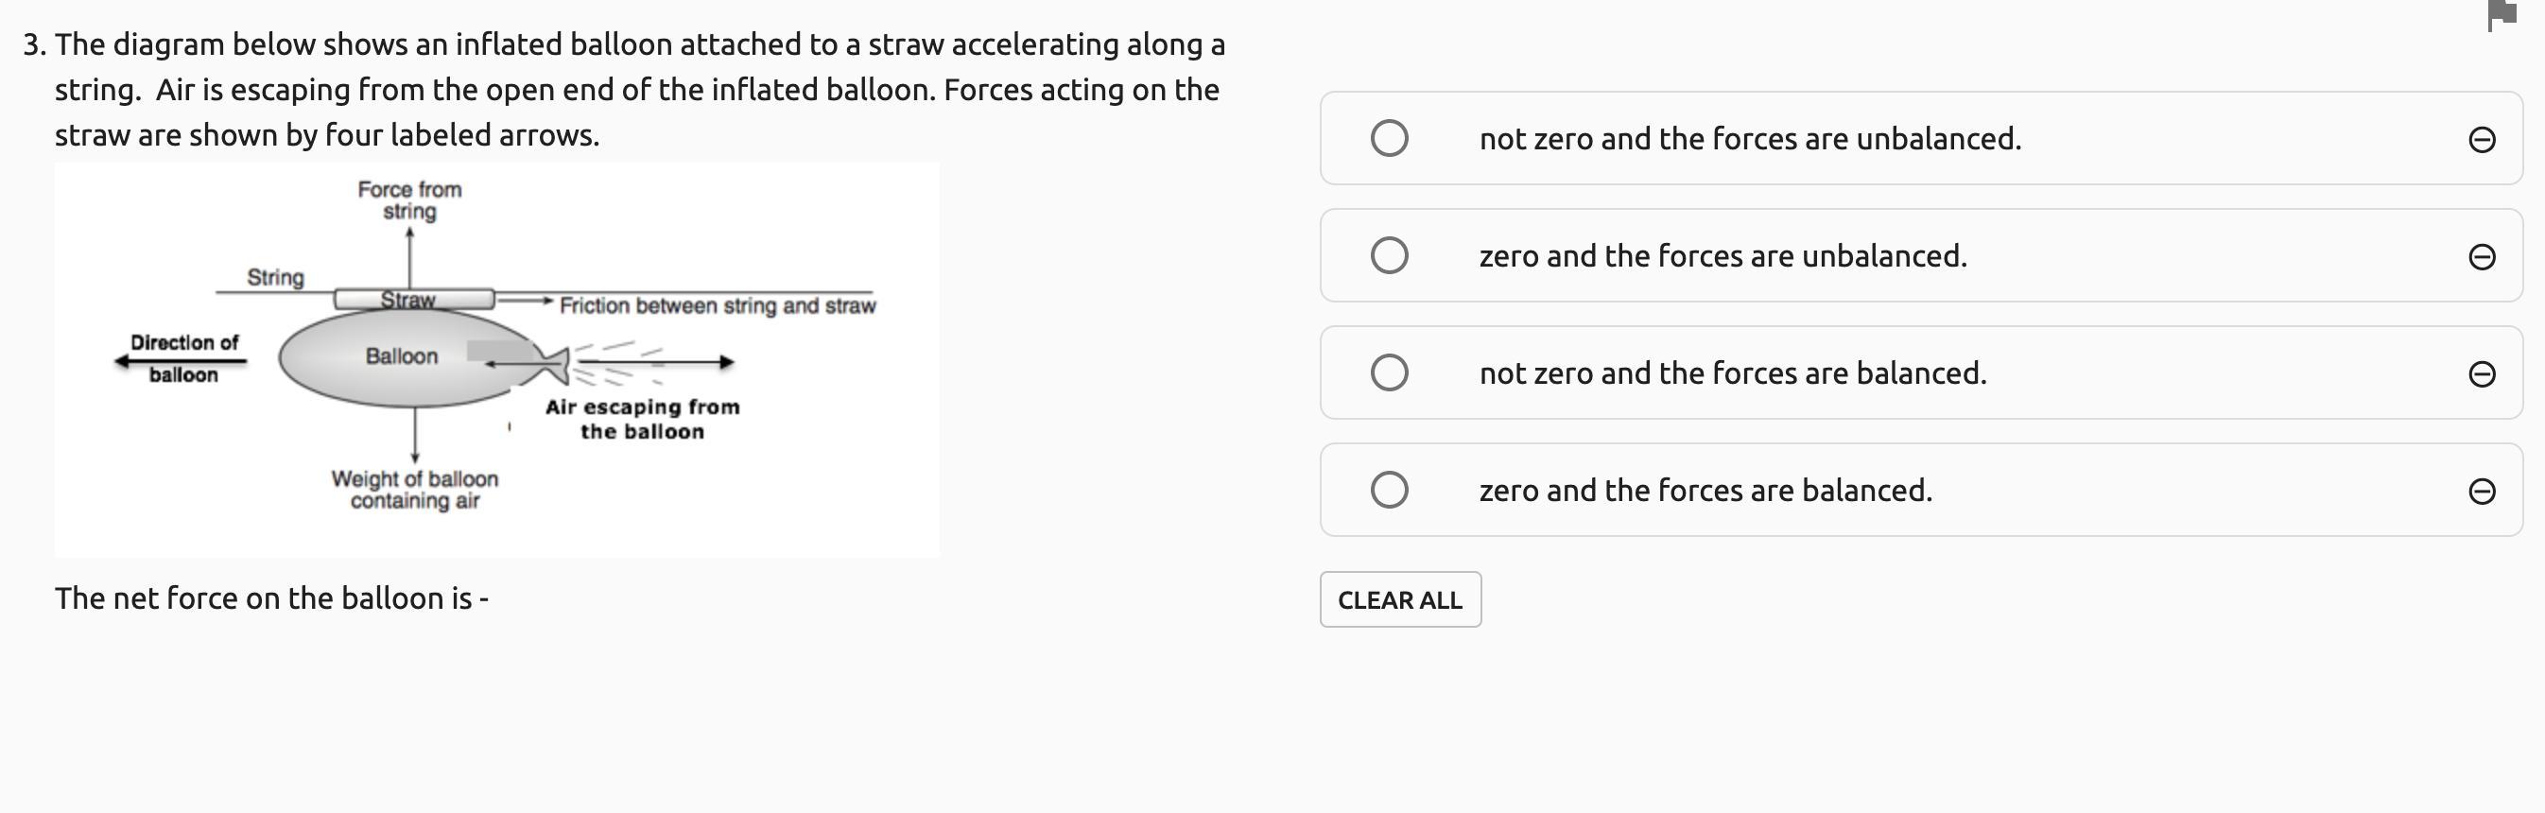This screenshot has height=813, width=2545.
Task: Click the 'Air escaping from the balloon' diagram label
Action: point(642,419)
